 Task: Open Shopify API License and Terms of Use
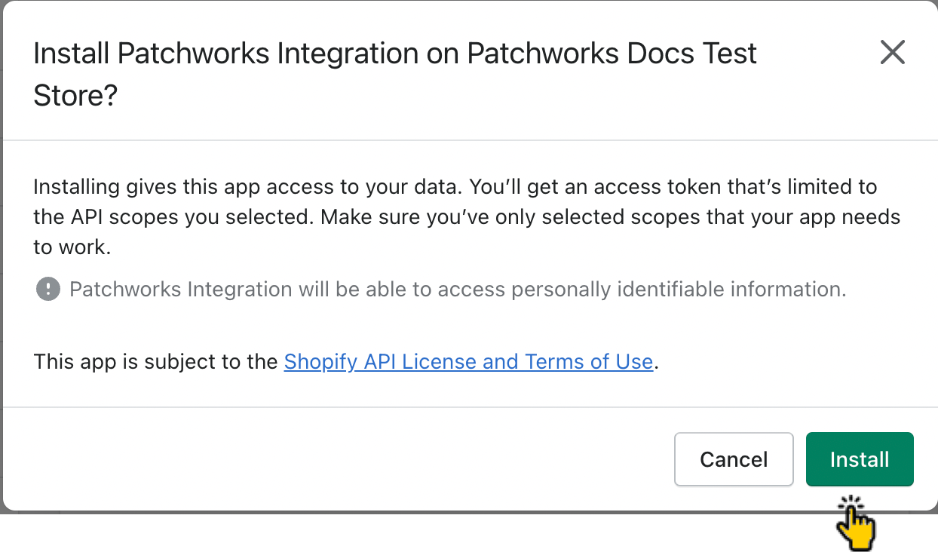click(x=467, y=362)
